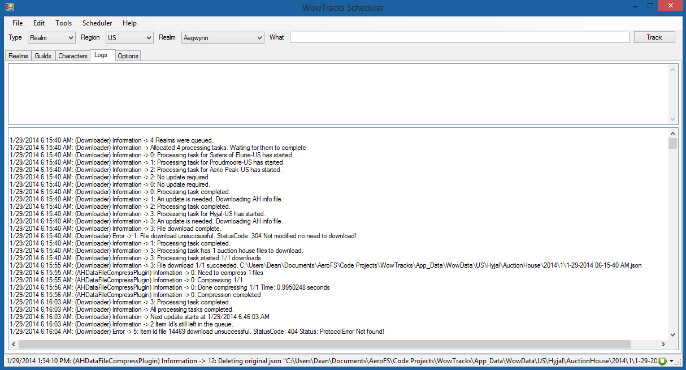This screenshot has height=370, width=686.
Task: Click the log list scroll-right arrow
Action: [663, 344]
